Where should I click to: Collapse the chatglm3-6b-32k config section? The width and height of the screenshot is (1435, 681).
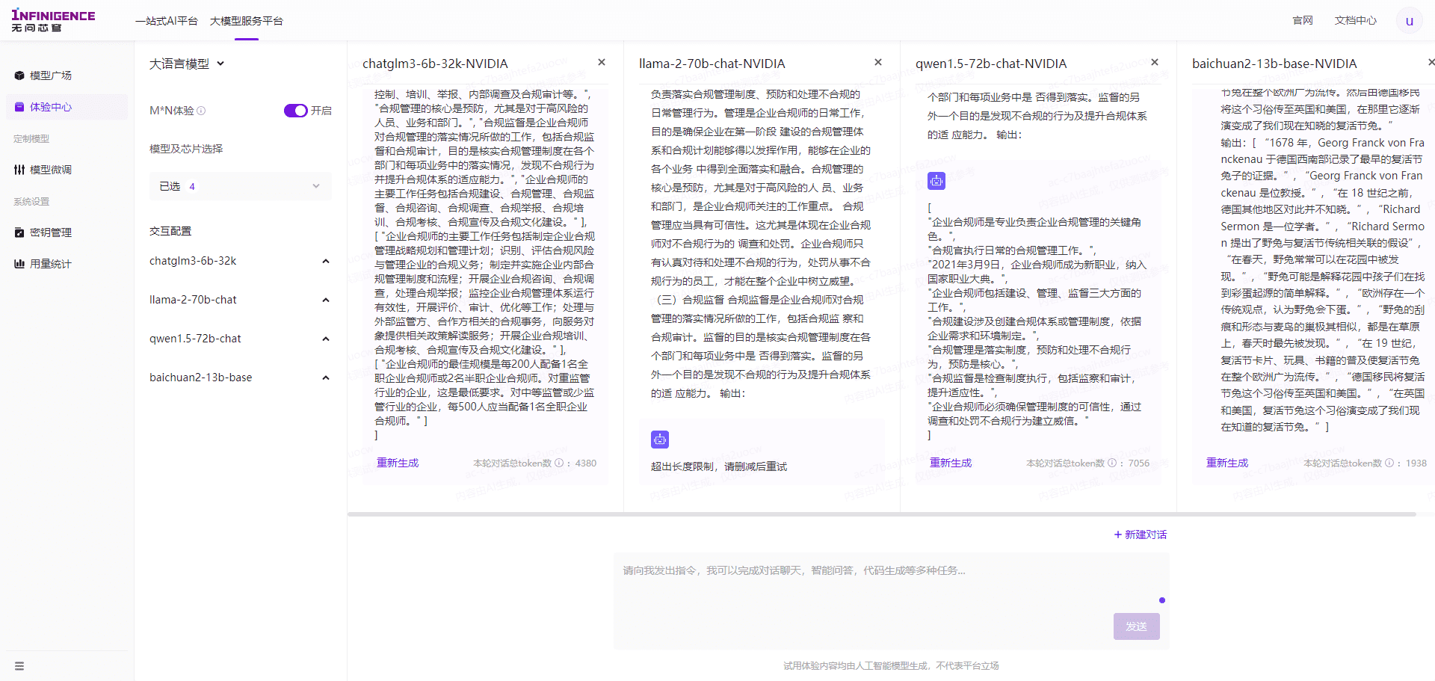[325, 261]
